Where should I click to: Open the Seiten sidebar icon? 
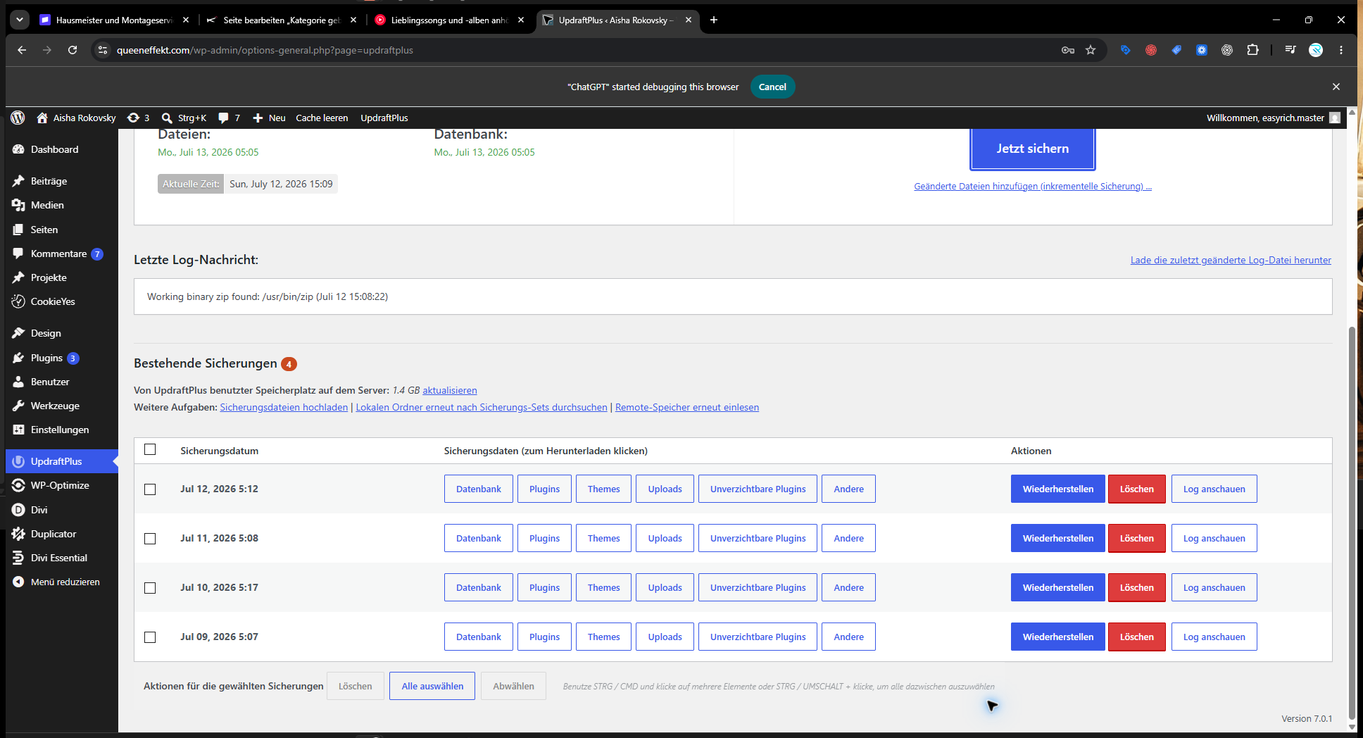click(18, 230)
